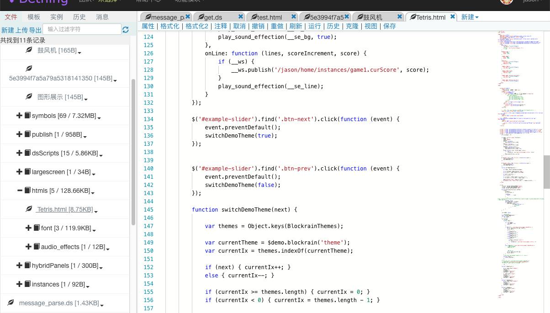Click the 运行 link in editor toolbar

[x=314, y=26]
